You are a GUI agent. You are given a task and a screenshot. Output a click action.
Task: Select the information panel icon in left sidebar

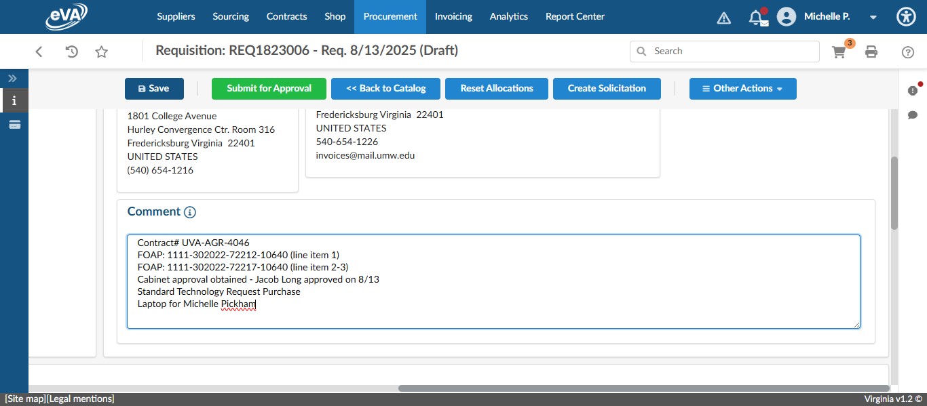click(14, 100)
